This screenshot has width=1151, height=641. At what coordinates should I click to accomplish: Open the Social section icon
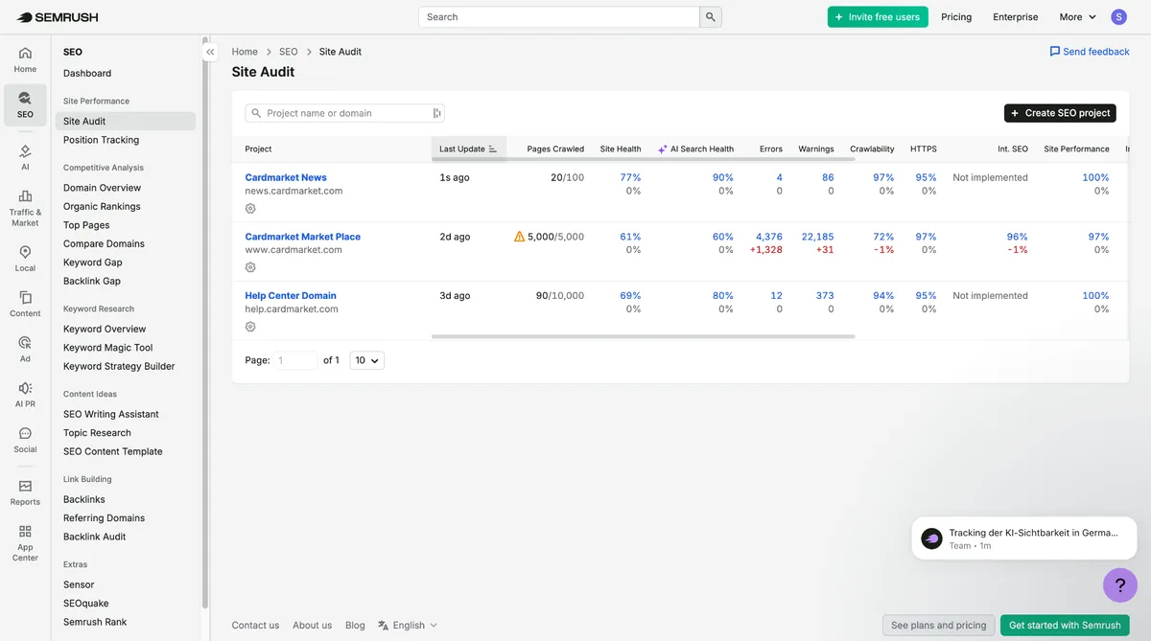tap(25, 440)
